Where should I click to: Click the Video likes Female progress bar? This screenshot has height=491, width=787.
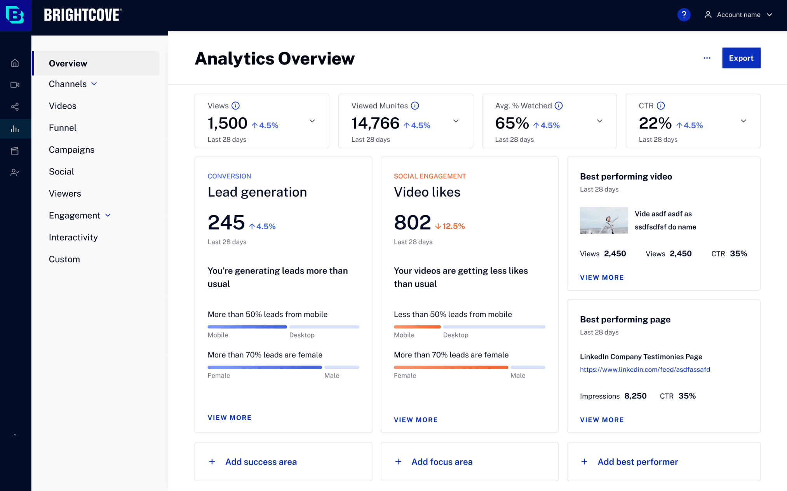coord(451,367)
